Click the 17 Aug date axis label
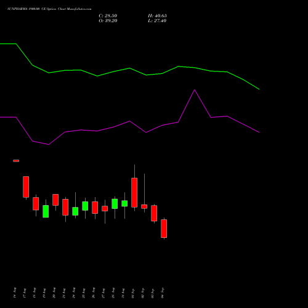Image resolution: width=308 pixels, height=308 pixels. [x=25, y=293]
